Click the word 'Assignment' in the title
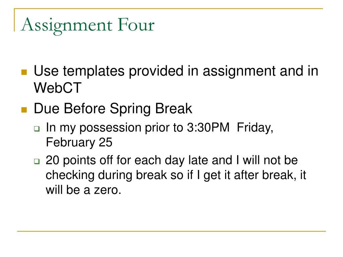Screen dimensions: 343x257 coord(67,26)
